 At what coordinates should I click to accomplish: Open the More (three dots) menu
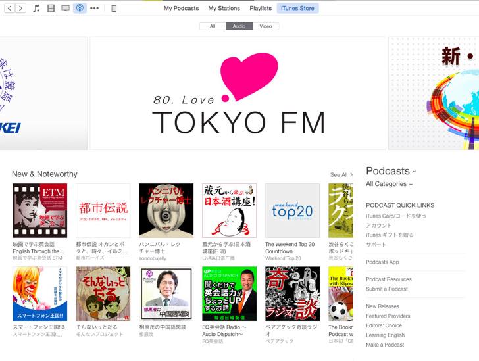[94, 9]
